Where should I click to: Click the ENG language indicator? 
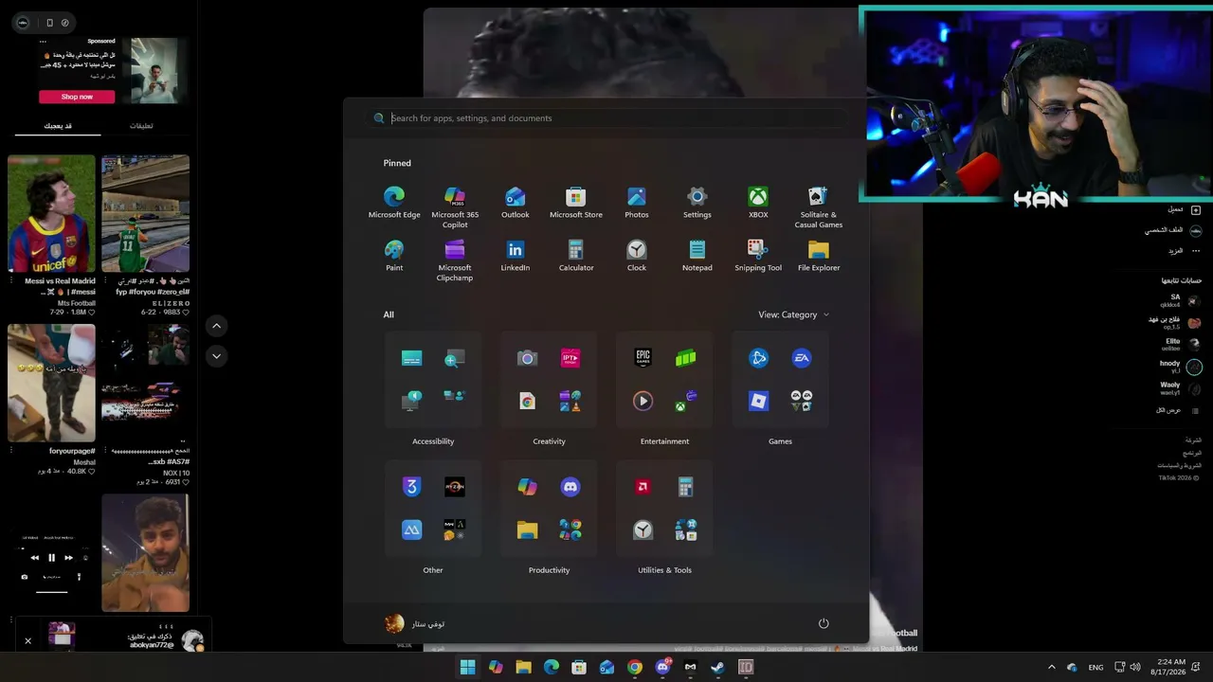click(1095, 668)
